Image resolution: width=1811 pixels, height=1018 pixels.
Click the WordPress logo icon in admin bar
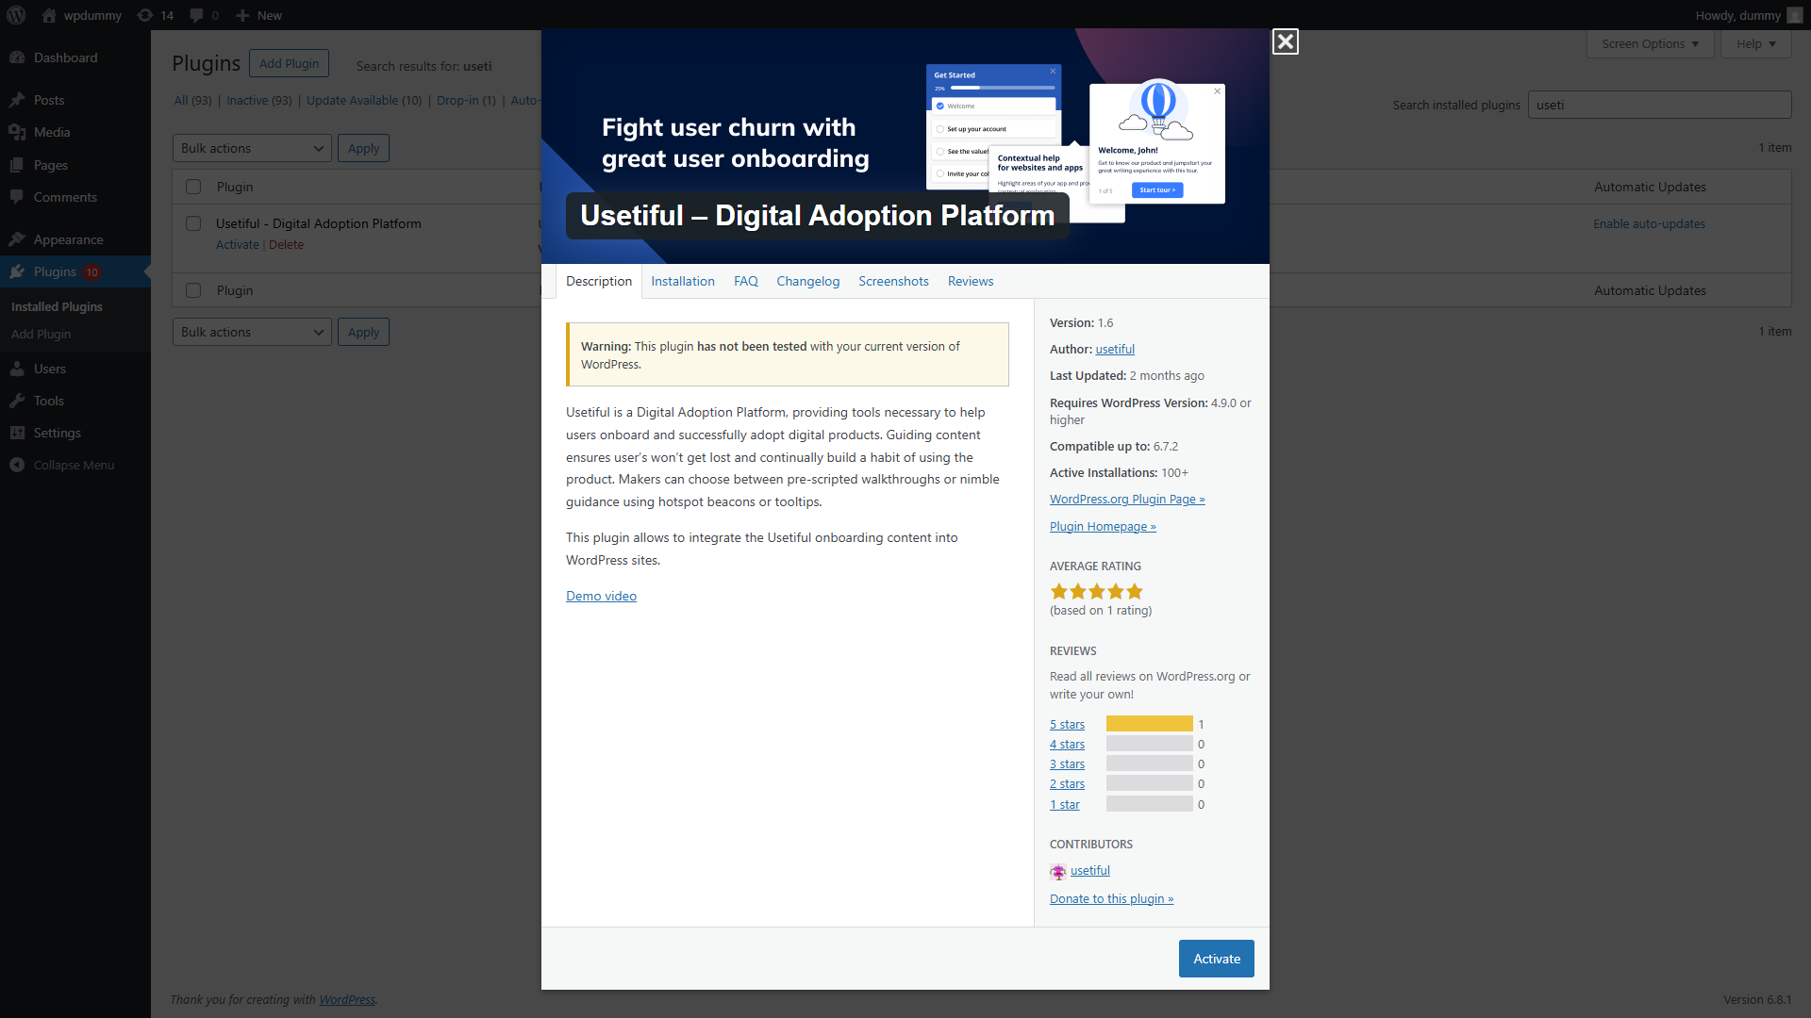click(x=16, y=15)
